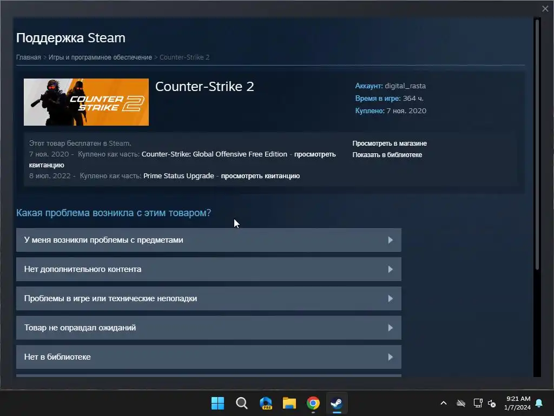Select Товар не оправдал ожиданий option
Viewport: 554px width, 416px height.
(209, 328)
